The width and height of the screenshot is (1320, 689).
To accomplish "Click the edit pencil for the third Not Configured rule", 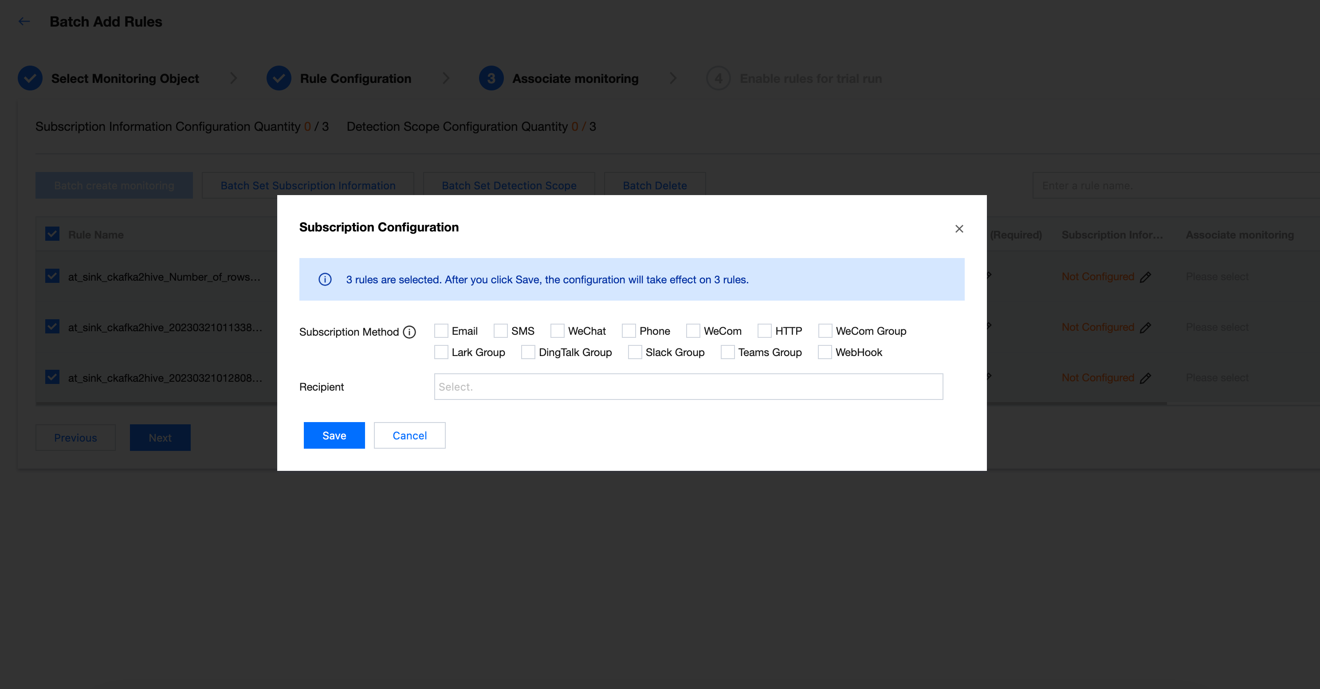I will (1145, 378).
